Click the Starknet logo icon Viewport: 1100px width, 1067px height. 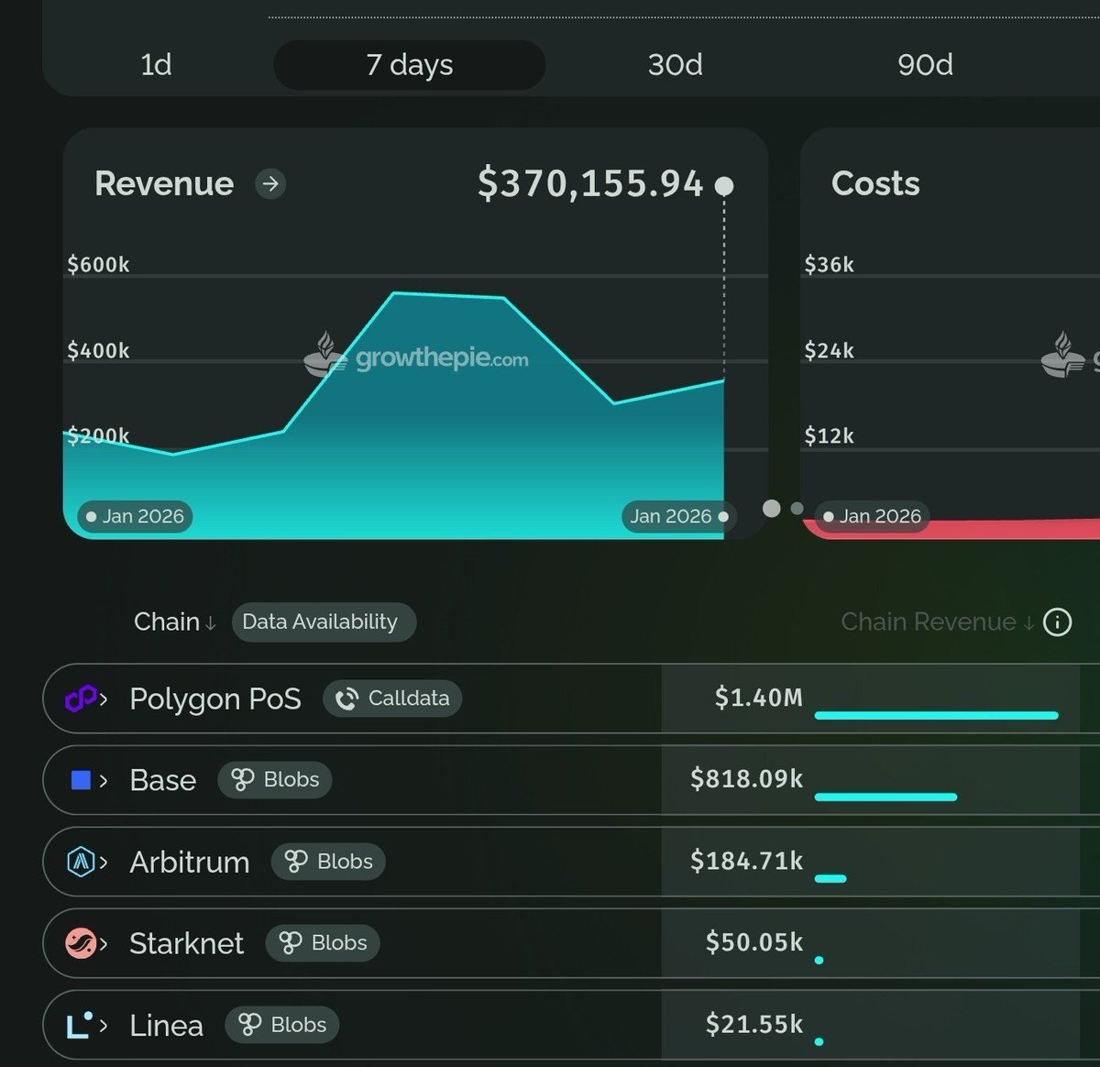pyautogui.click(x=81, y=943)
